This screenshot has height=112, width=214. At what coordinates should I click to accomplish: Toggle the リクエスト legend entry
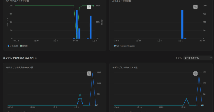point(13,46)
